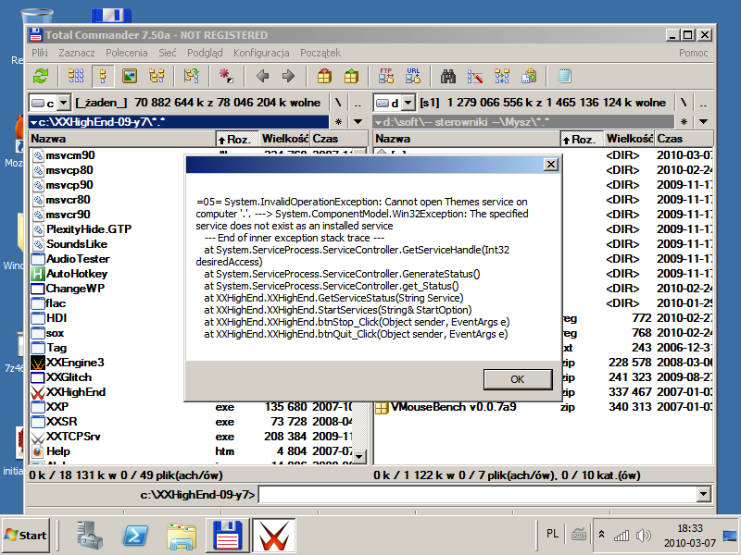
Task: Click the XXHighEnd taskbar button
Action: click(x=273, y=536)
